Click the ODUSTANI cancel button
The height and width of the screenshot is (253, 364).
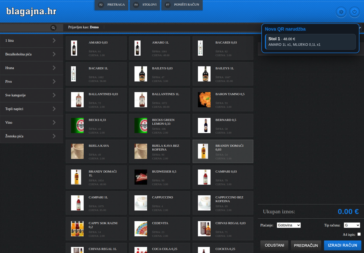[274, 245]
